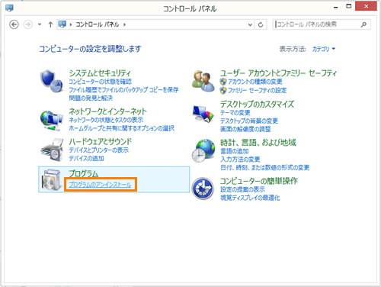This screenshot has height=287, width=381.
Task: Click the プログラムのアンインストール link
Action: point(100,185)
